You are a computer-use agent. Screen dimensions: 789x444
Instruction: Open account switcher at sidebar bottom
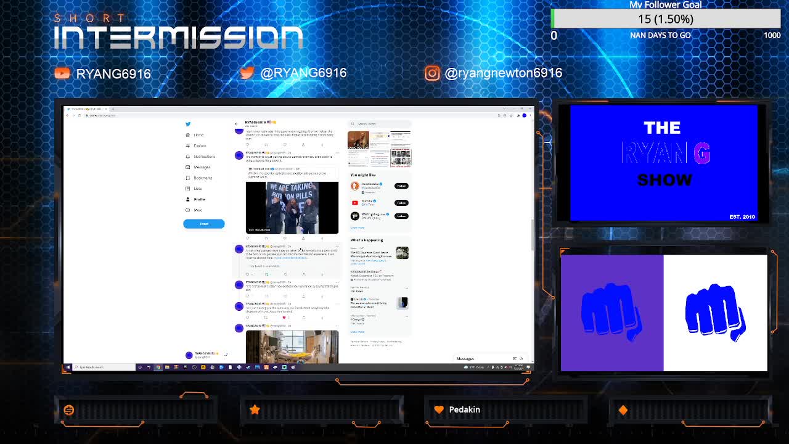206,355
